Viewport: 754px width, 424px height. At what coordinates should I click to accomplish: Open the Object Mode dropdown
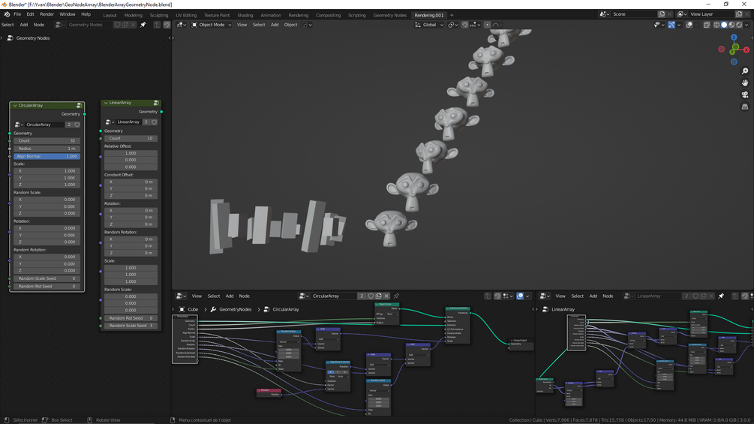point(212,25)
